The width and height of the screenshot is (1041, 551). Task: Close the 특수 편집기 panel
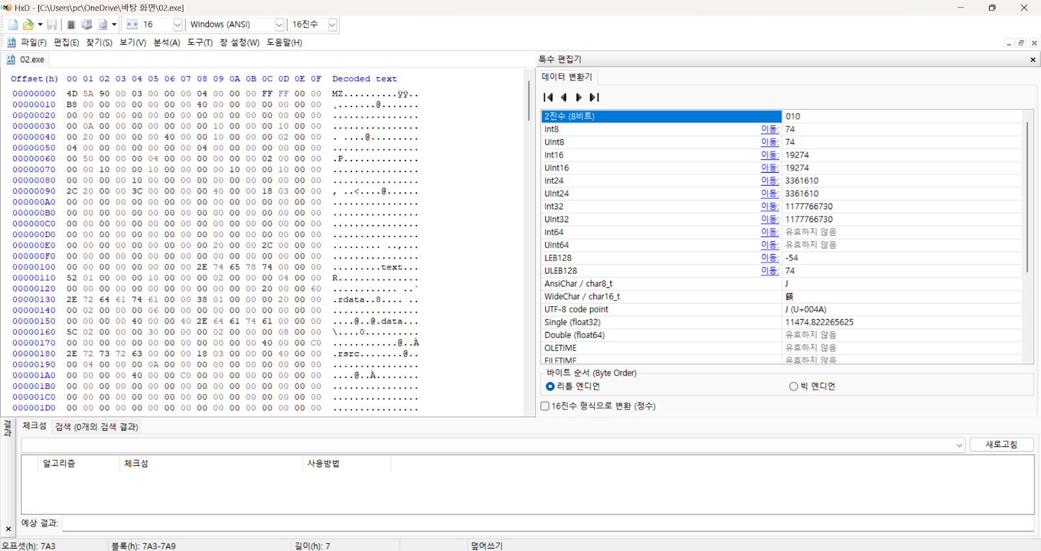tap(1033, 60)
